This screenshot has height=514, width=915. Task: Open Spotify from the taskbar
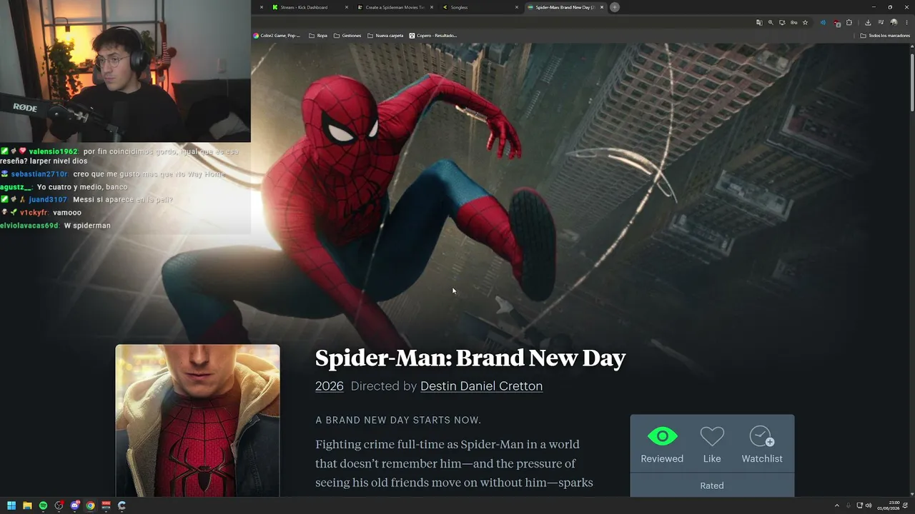43,505
